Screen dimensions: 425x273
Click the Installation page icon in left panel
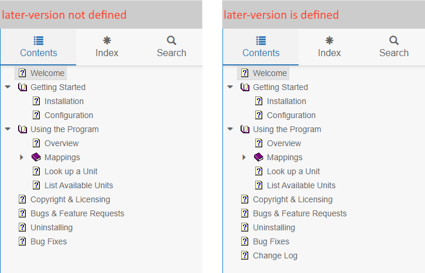pos(36,101)
